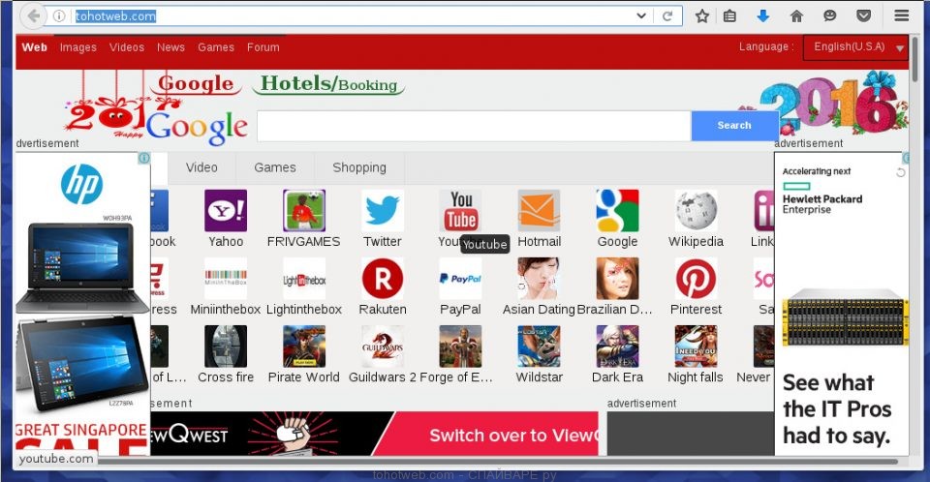Screen dimensions: 930x482
Task: Open the Wildstar game thumbnail
Action: pyautogui.click(x=540, y=346)
